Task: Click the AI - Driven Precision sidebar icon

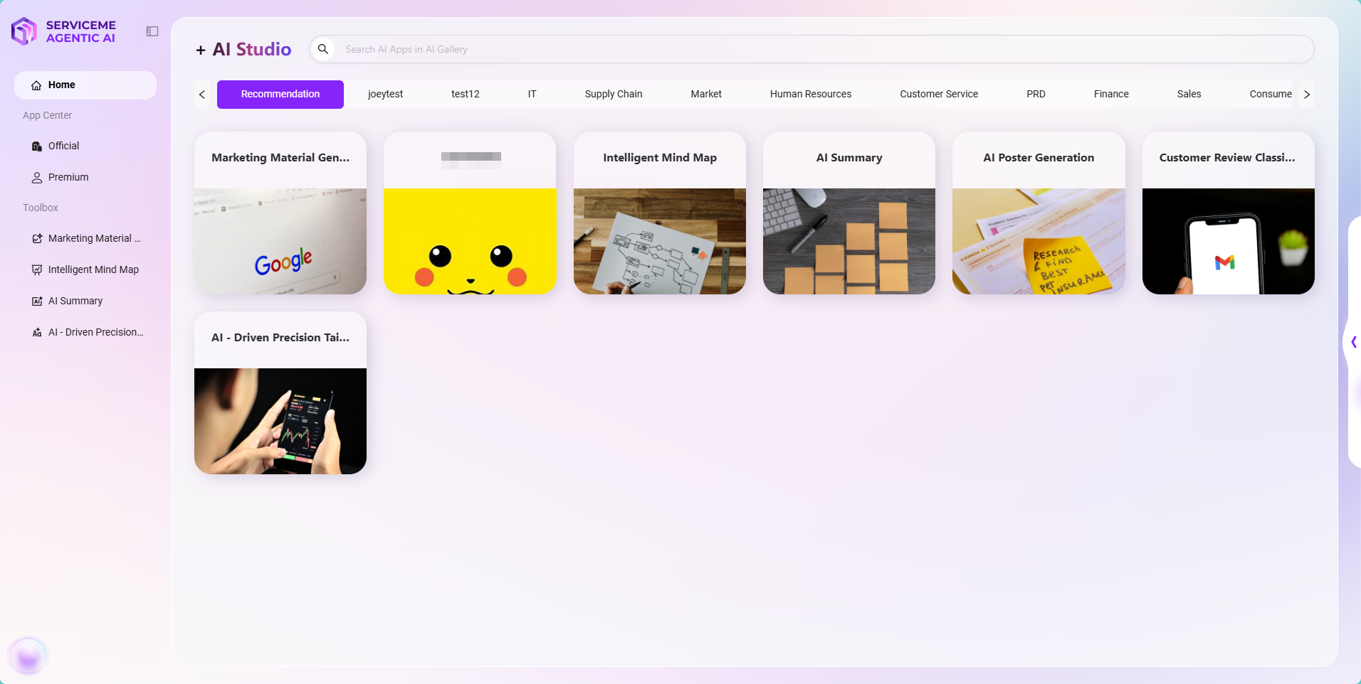Action: pos(37,333)
